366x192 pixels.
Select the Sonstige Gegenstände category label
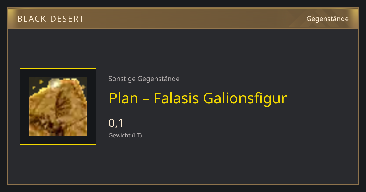(144, 79)
